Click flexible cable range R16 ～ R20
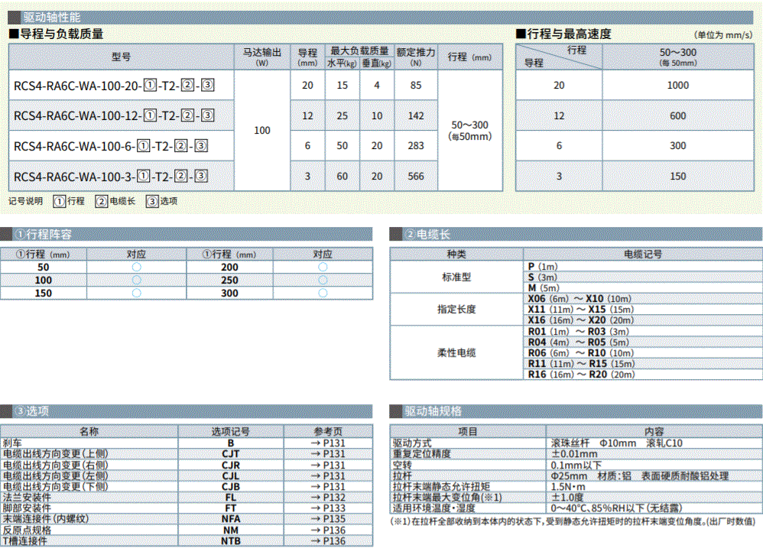 pyautogui.click(x=582, y=375)
